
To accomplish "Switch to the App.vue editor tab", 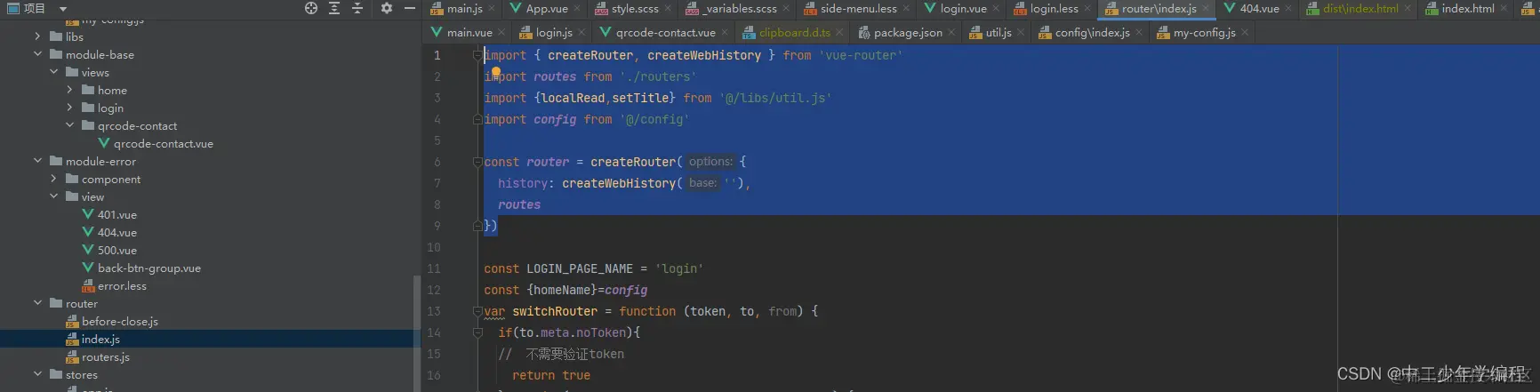I will [547, 9].
